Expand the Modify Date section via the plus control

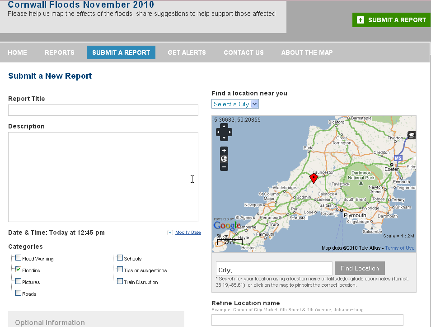170,232
